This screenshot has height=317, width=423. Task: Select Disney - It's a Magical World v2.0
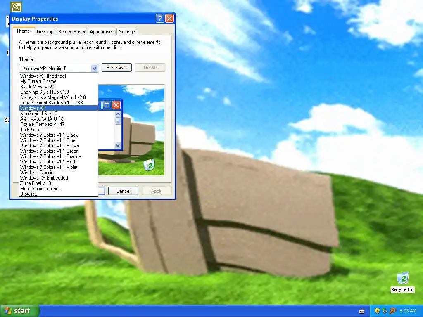coord(59,97)
